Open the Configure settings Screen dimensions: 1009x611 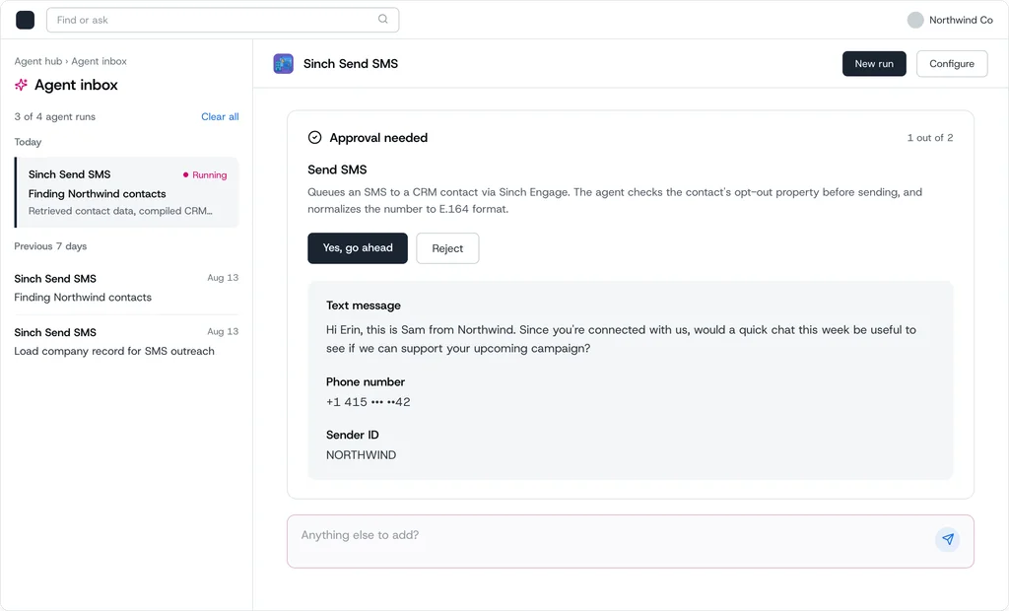[x=952, y=64]
